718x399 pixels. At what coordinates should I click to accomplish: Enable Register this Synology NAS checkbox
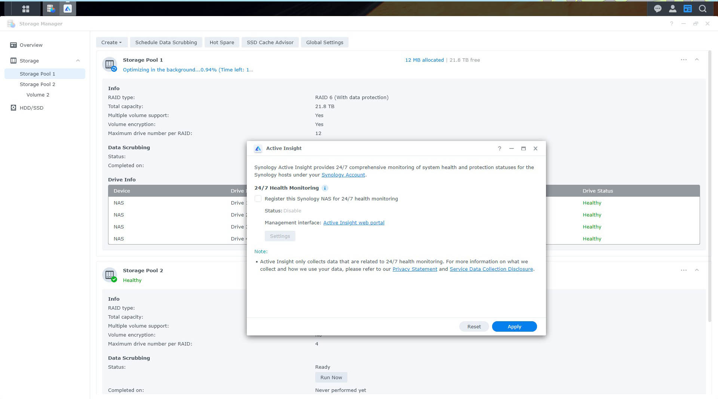[x=258, y=199]
